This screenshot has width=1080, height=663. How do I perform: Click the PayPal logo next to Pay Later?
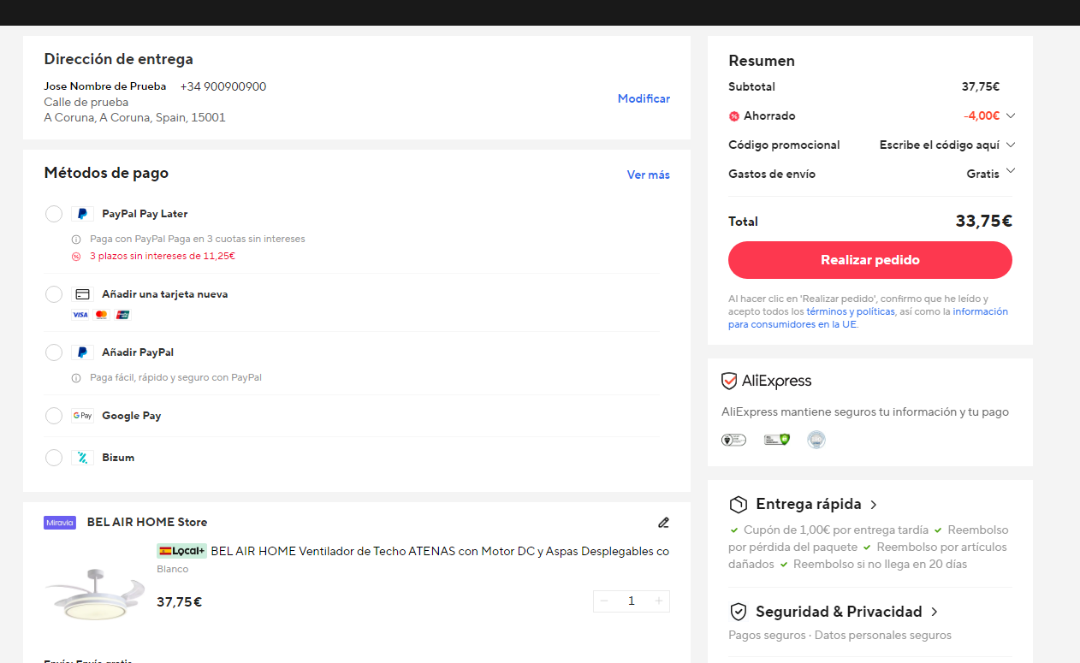click(82, 214)
